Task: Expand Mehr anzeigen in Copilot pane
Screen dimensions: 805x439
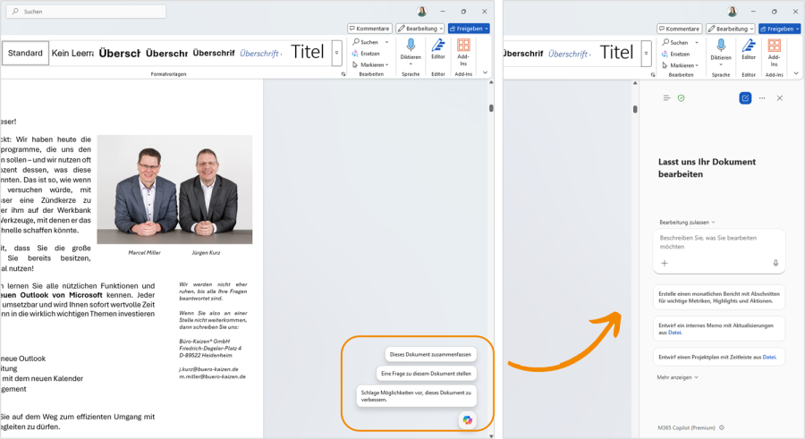Action: coord(677,377)
